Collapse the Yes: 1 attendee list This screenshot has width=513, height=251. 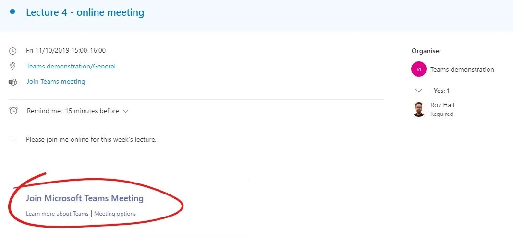(x=419, y=91)
